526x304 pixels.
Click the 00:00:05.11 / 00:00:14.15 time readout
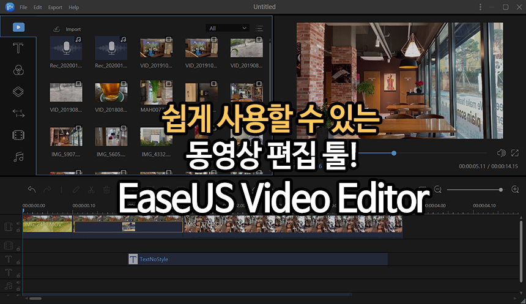coord(488,166)
